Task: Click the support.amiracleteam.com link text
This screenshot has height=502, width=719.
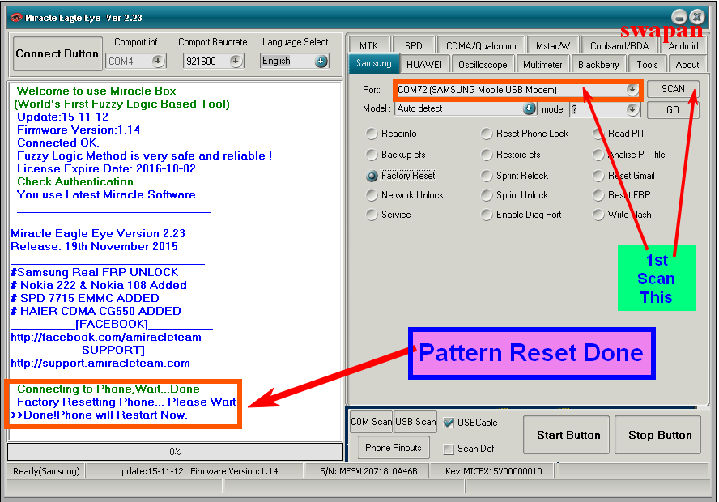Action: [100, 363]
